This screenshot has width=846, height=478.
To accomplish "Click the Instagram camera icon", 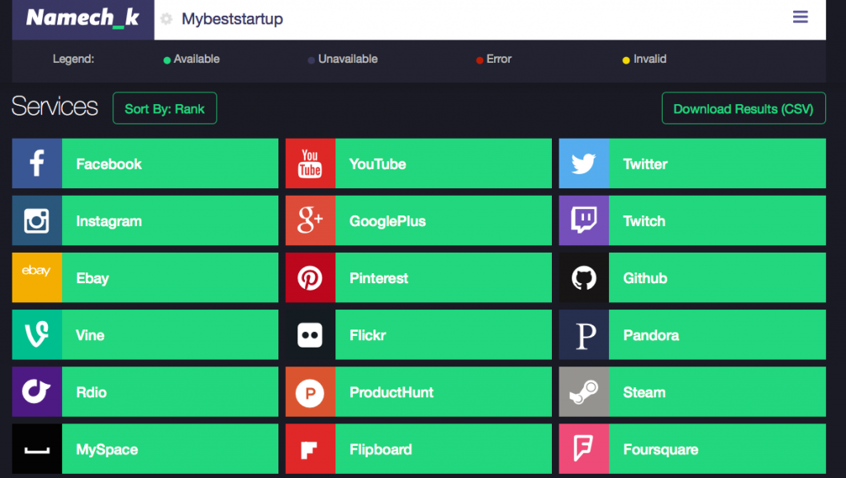I will point(36,220).
